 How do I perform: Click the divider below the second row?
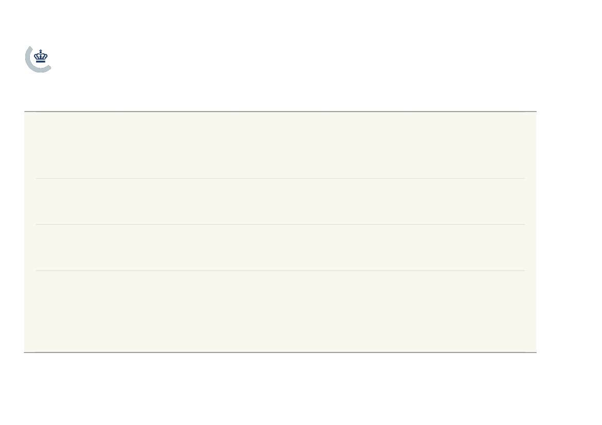pos(280,225)
